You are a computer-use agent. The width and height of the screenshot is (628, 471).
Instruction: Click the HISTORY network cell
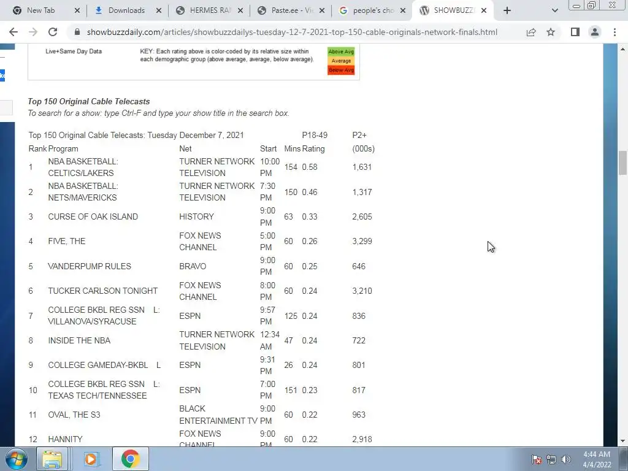pyautogui.click(x=197, y=216)
